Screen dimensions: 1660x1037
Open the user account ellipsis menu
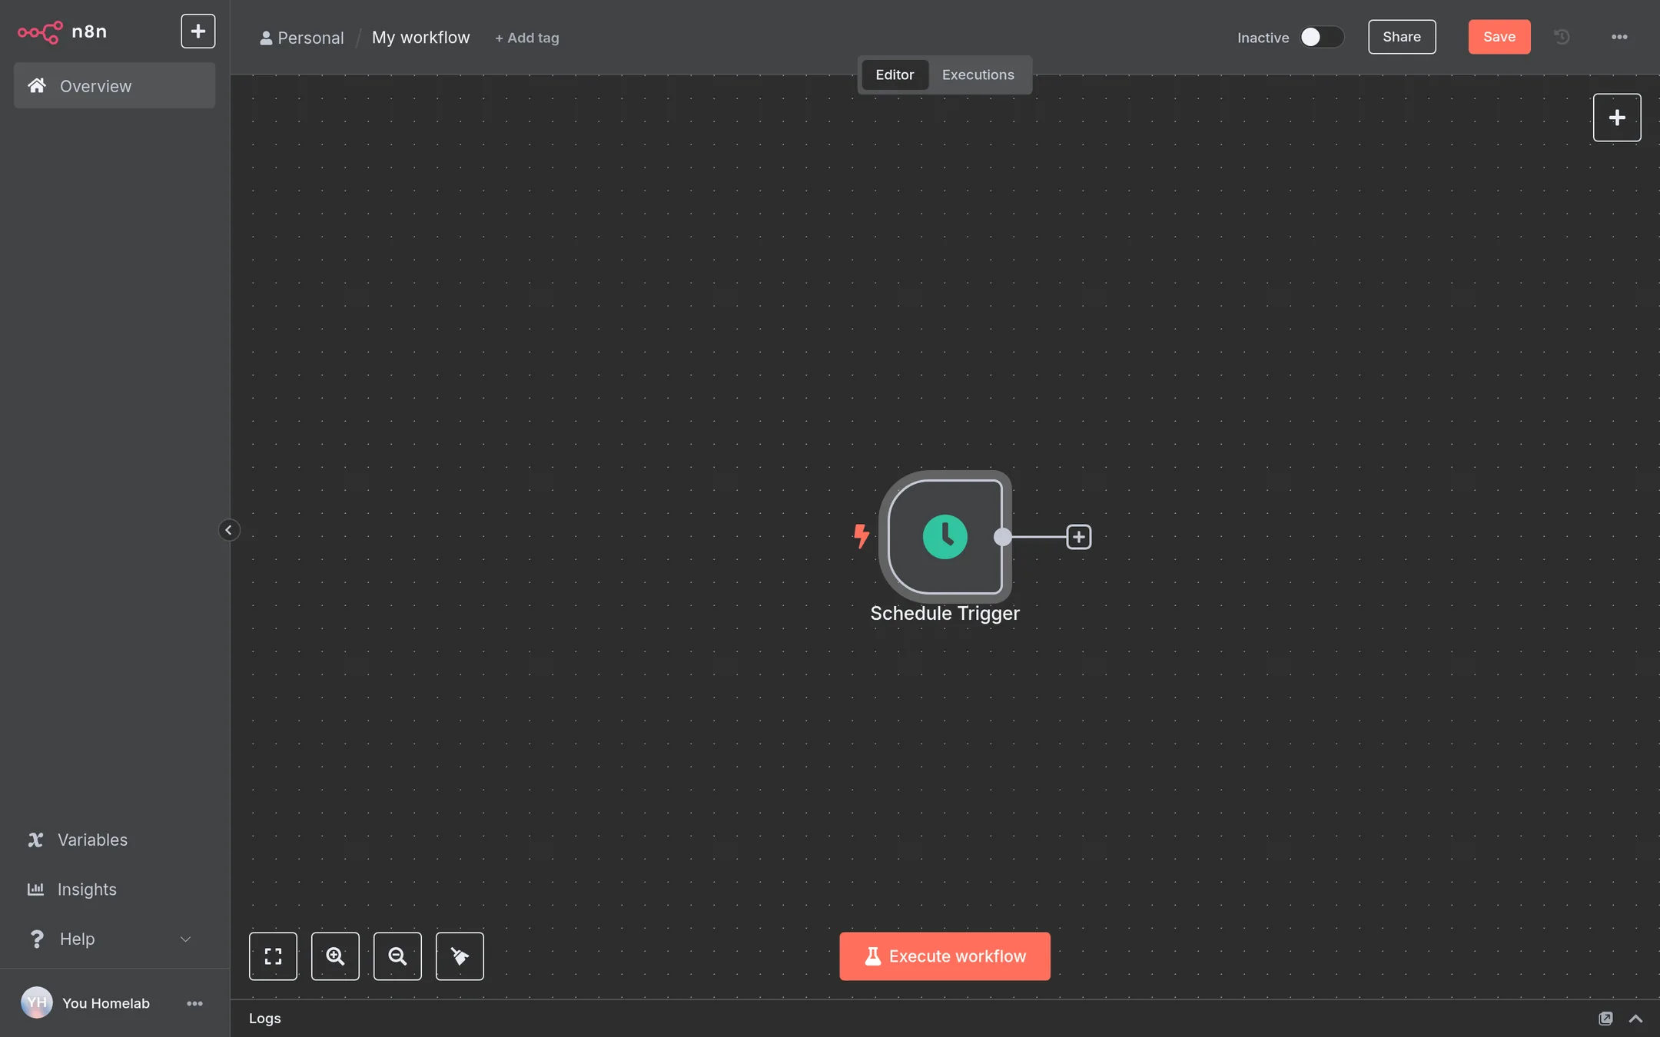[x=194, y=1003]
